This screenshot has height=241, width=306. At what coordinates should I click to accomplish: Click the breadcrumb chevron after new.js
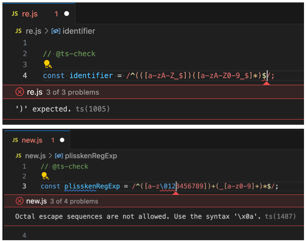[50, 156]
